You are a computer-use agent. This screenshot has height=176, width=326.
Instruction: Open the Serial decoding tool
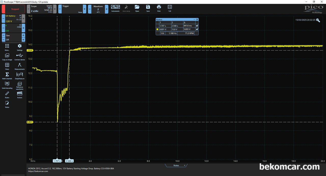pyautogui.click(x=7, y=85)
